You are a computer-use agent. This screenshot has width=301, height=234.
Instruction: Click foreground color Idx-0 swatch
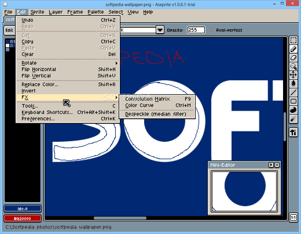23,208
